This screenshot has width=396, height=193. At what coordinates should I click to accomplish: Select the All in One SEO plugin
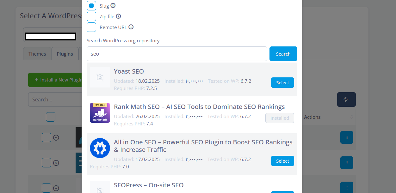tap(282, 161)
